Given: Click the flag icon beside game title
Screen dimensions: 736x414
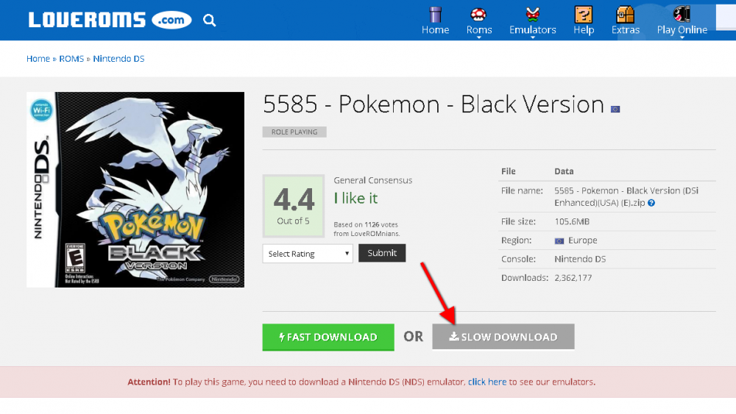Looking at the screenshot, I should 615,110.
